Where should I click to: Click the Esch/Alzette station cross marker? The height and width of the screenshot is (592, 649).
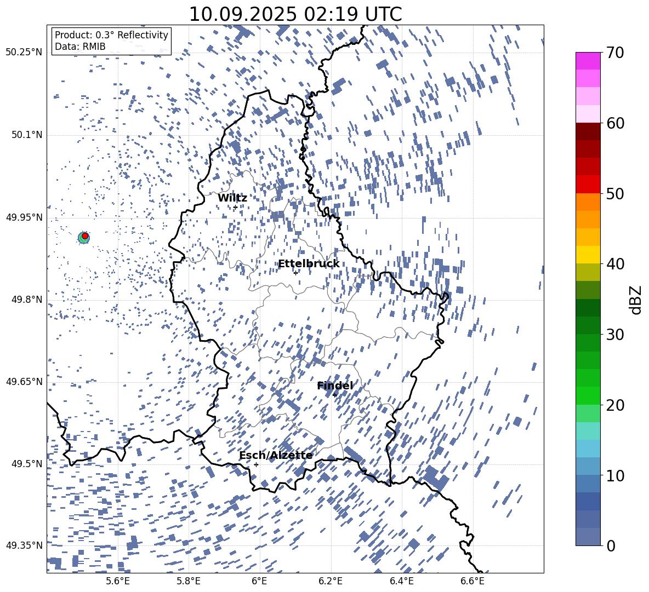[256, 464]
